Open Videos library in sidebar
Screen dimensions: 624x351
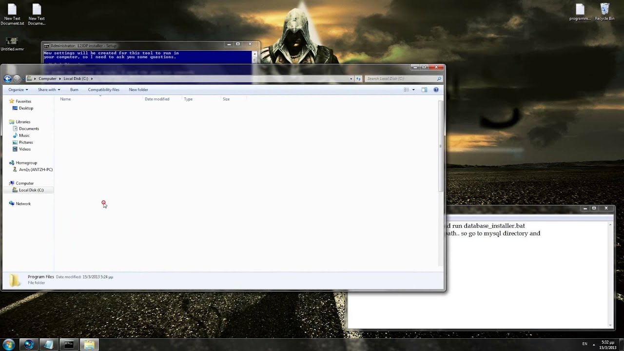coord(25,149)
